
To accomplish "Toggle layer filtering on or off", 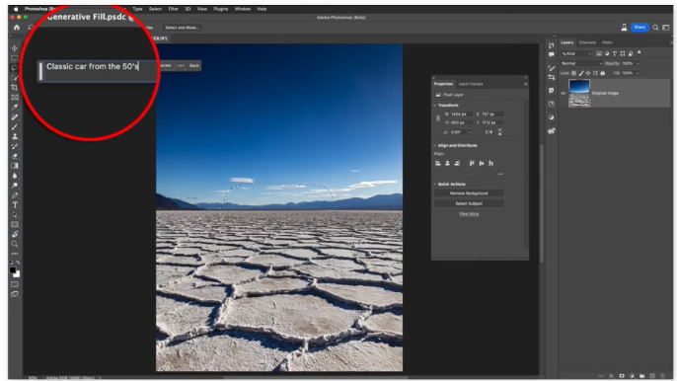I will (639, 52).
